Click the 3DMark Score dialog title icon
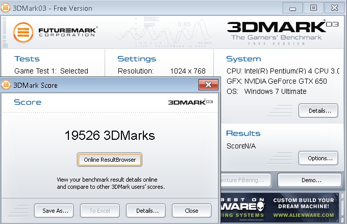 [x=6, y=85]
